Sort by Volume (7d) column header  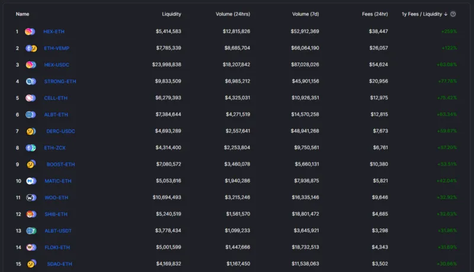(305, 14)
